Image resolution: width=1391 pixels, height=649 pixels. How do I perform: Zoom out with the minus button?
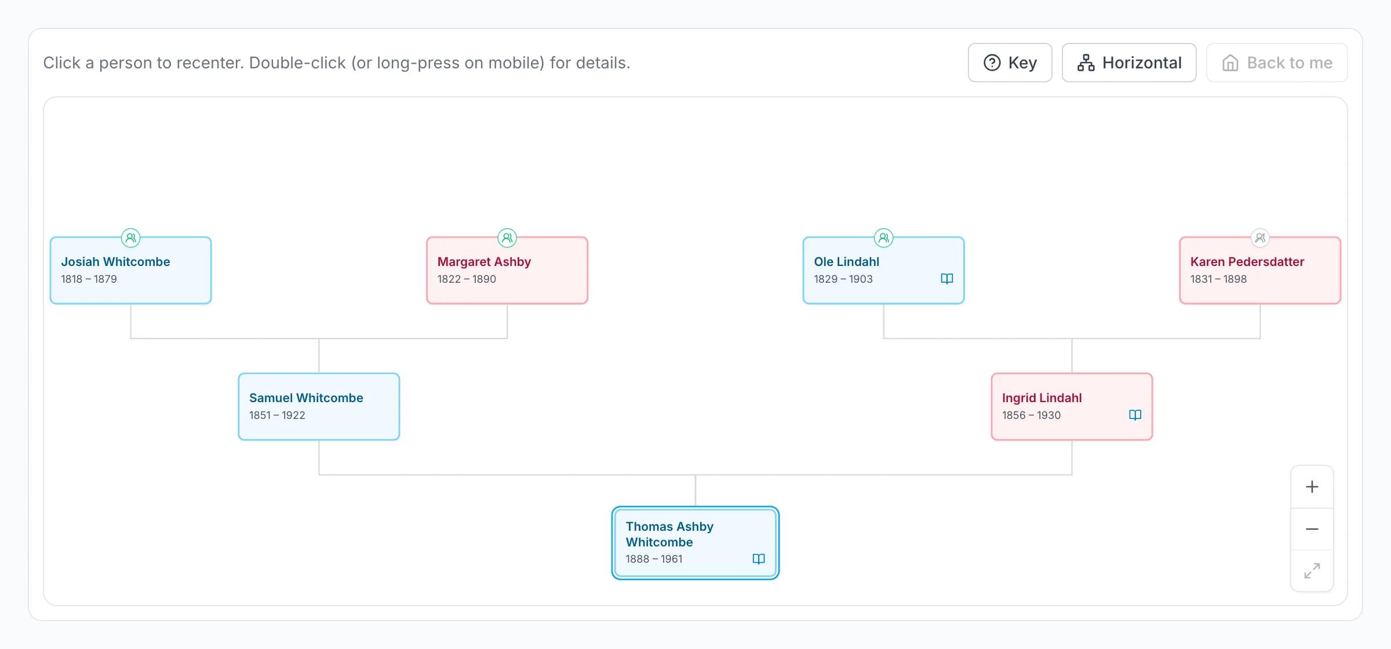point(1312,529)
